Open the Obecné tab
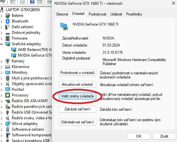This screenshot has width=177, height=142. [62, 14]
